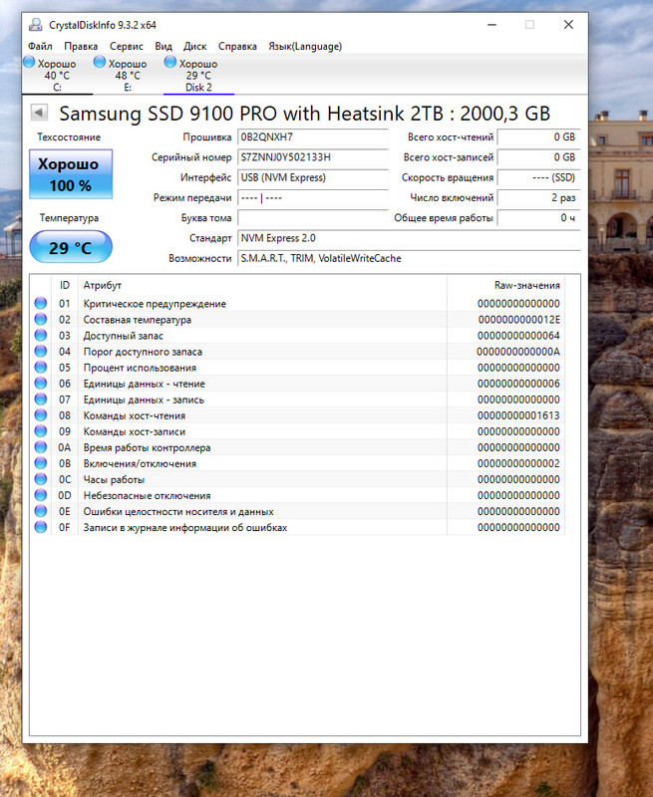The height and width of the screenshot is (797, 653).
Task: Click the Всего хост-чтений value field
Action: point(539,136)
